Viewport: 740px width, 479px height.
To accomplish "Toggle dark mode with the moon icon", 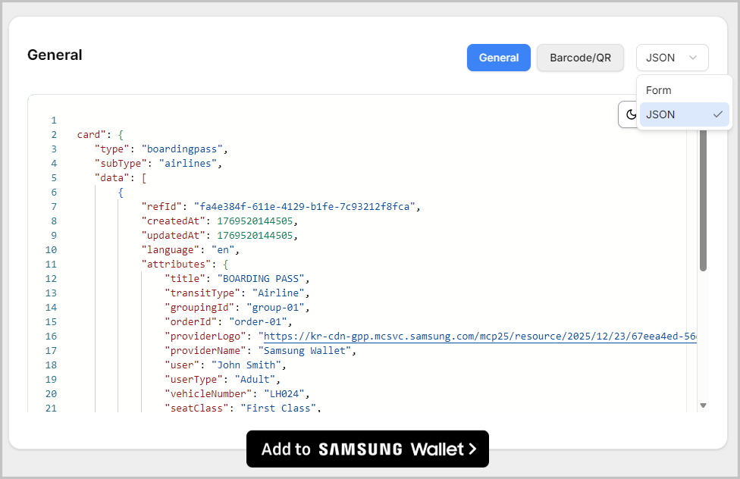I will [x=629, y=114].
